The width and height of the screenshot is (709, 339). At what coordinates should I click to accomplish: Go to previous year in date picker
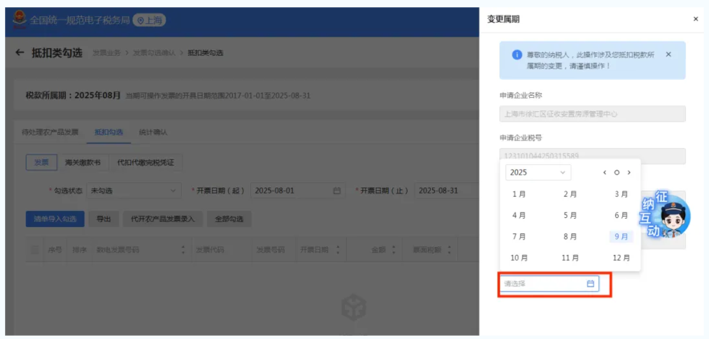coord(605,173)
